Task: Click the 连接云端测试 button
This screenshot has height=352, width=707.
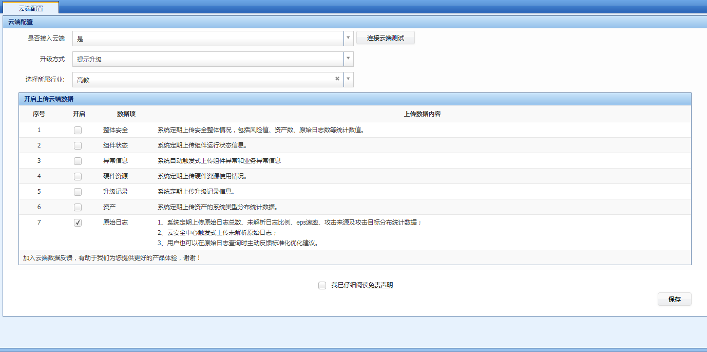Action: coord(385,38)
